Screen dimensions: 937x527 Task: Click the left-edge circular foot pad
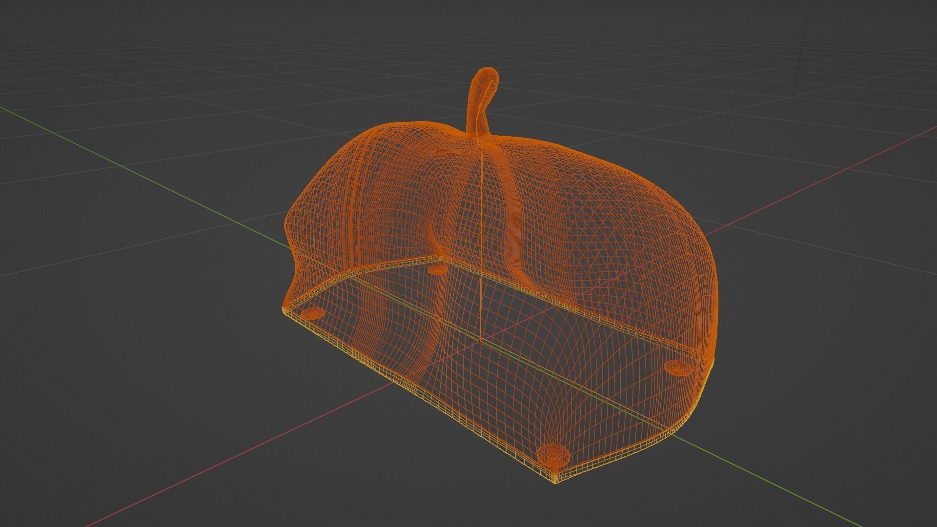pos(312,313)
